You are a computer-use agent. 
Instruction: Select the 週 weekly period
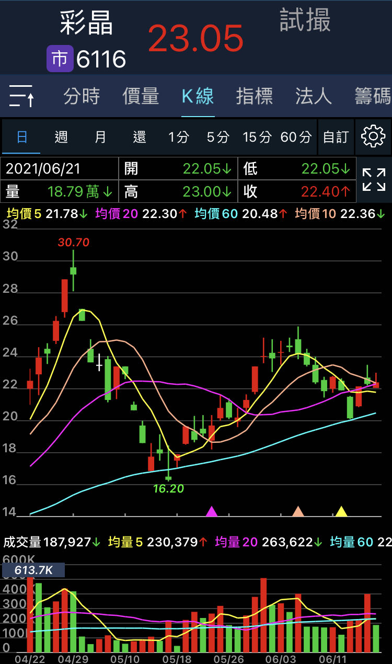61,137
